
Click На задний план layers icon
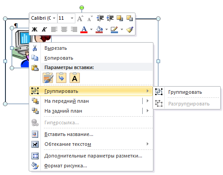click(35, 111)
